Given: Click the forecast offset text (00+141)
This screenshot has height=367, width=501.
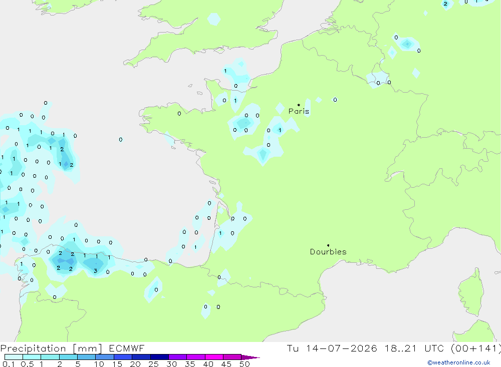Looking at the screenshot, I should 476,348.
